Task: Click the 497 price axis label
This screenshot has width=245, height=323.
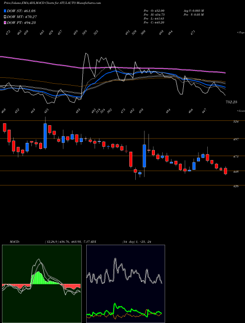Action: 236,139
